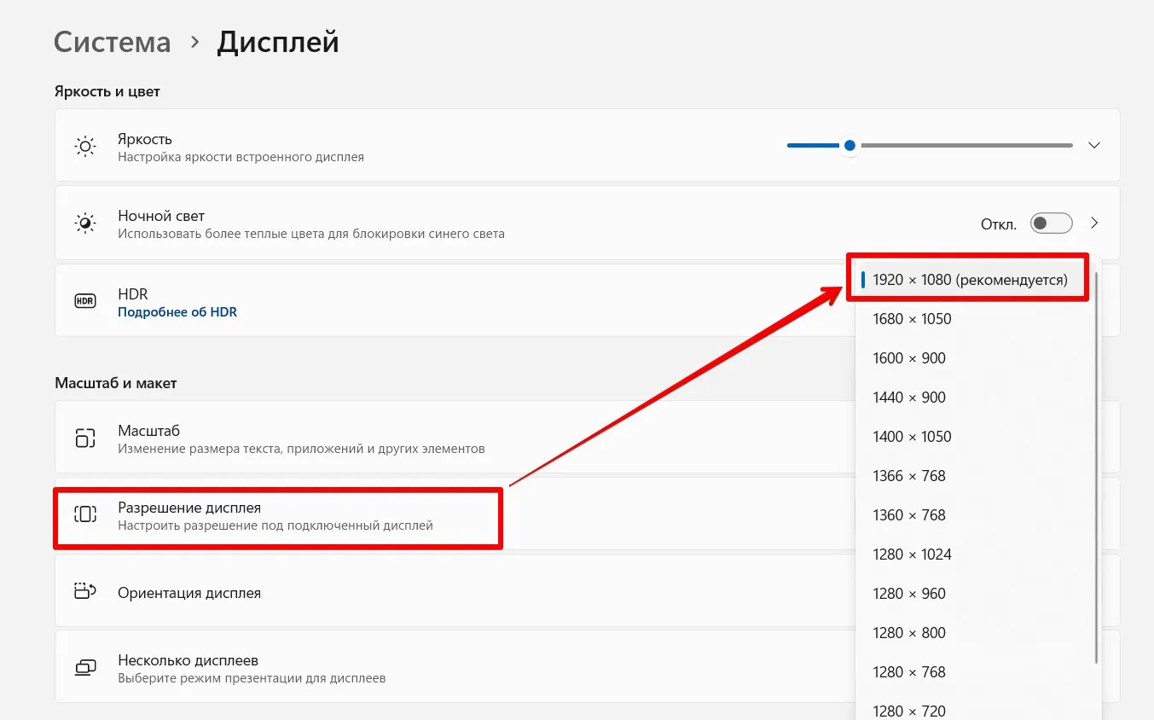Select 1280 × 960 resolution
The image size is (1154, 720).
pos(909,594)
